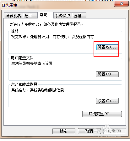This screenshot has width=130, height=141.
Task: Switch to the 系统保护 tab
Action: pos(62,16)
